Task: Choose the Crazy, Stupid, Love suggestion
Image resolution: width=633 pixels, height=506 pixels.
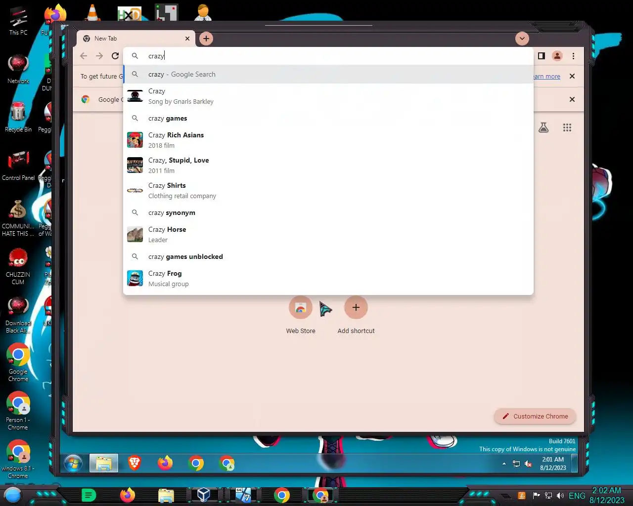Action: point(328,165)
